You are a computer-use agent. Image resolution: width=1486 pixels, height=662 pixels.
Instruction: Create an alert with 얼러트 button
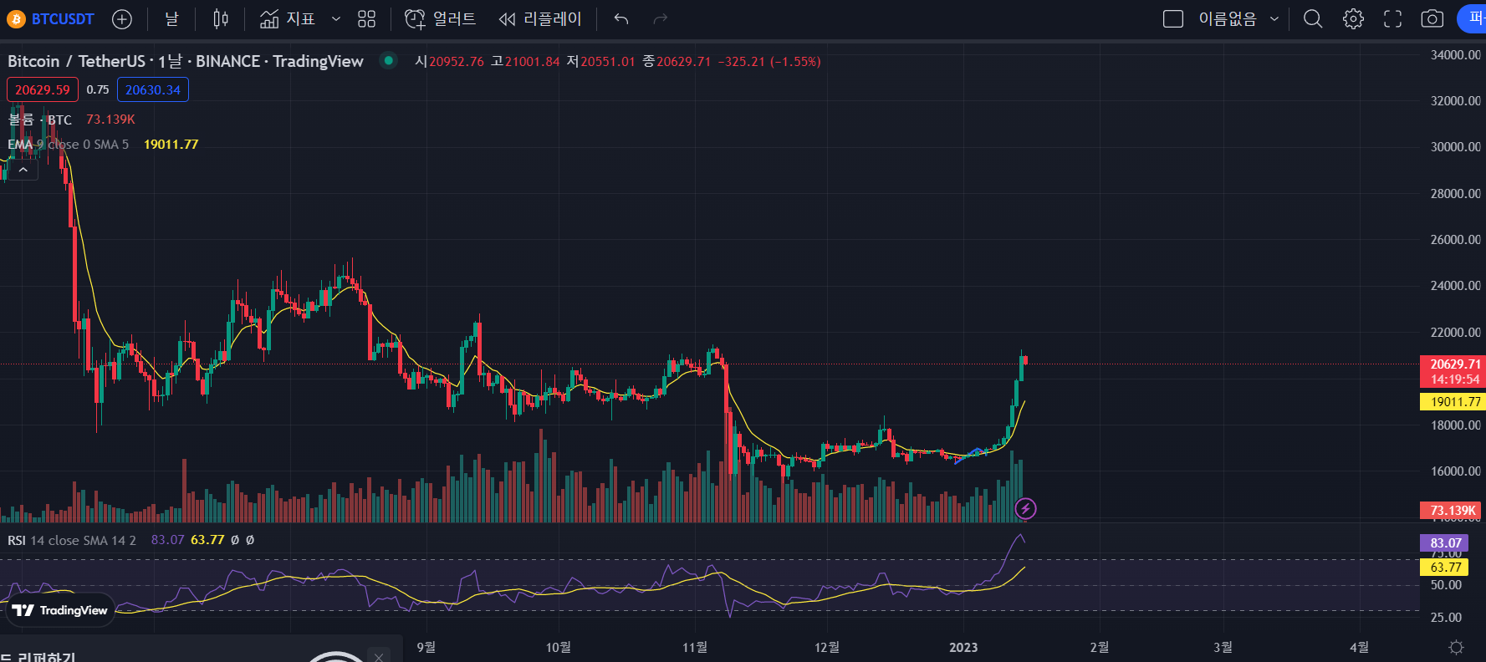click(440, 18)
